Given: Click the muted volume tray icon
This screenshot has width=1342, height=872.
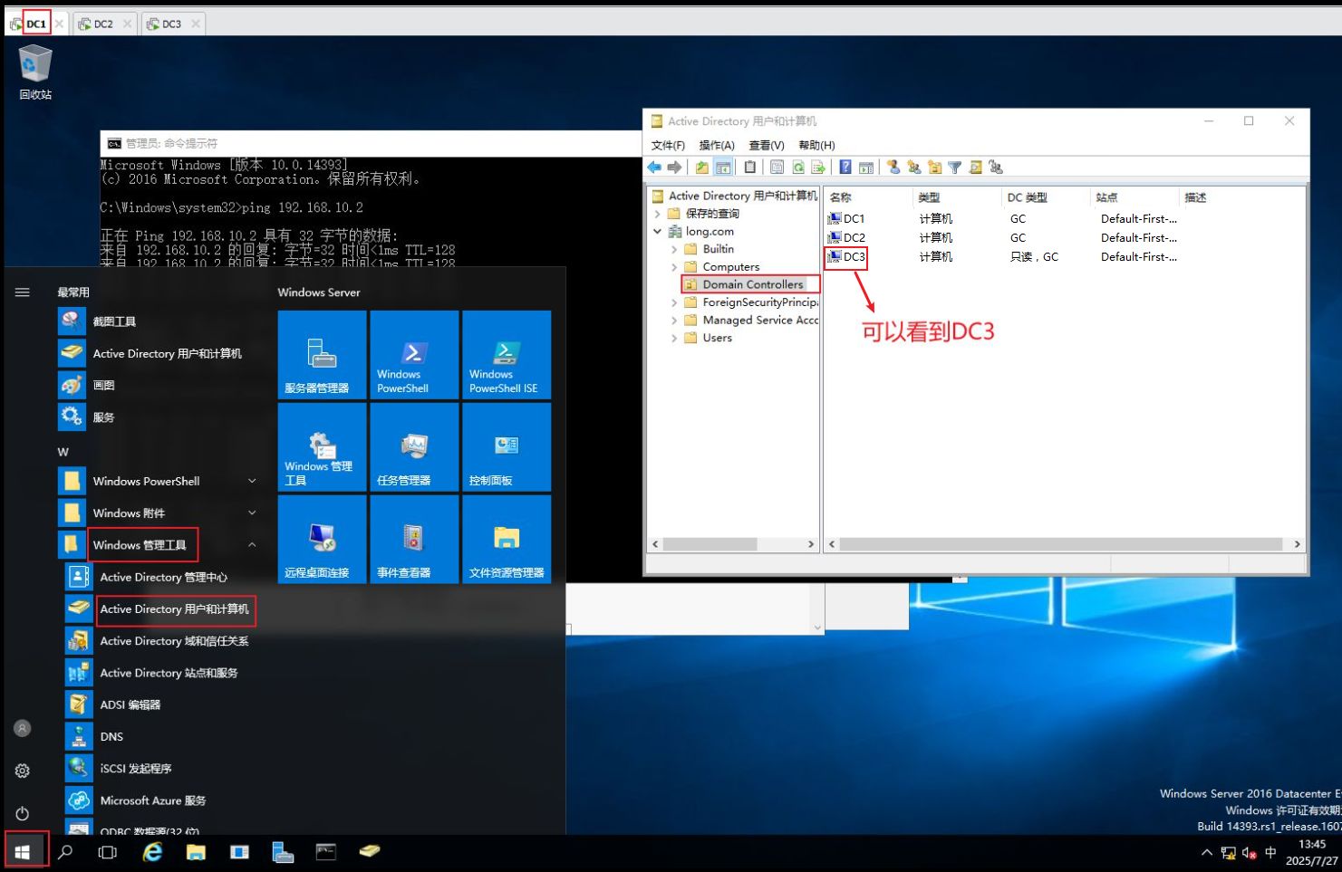Looking at the screenshot, I should point(1250,852).
